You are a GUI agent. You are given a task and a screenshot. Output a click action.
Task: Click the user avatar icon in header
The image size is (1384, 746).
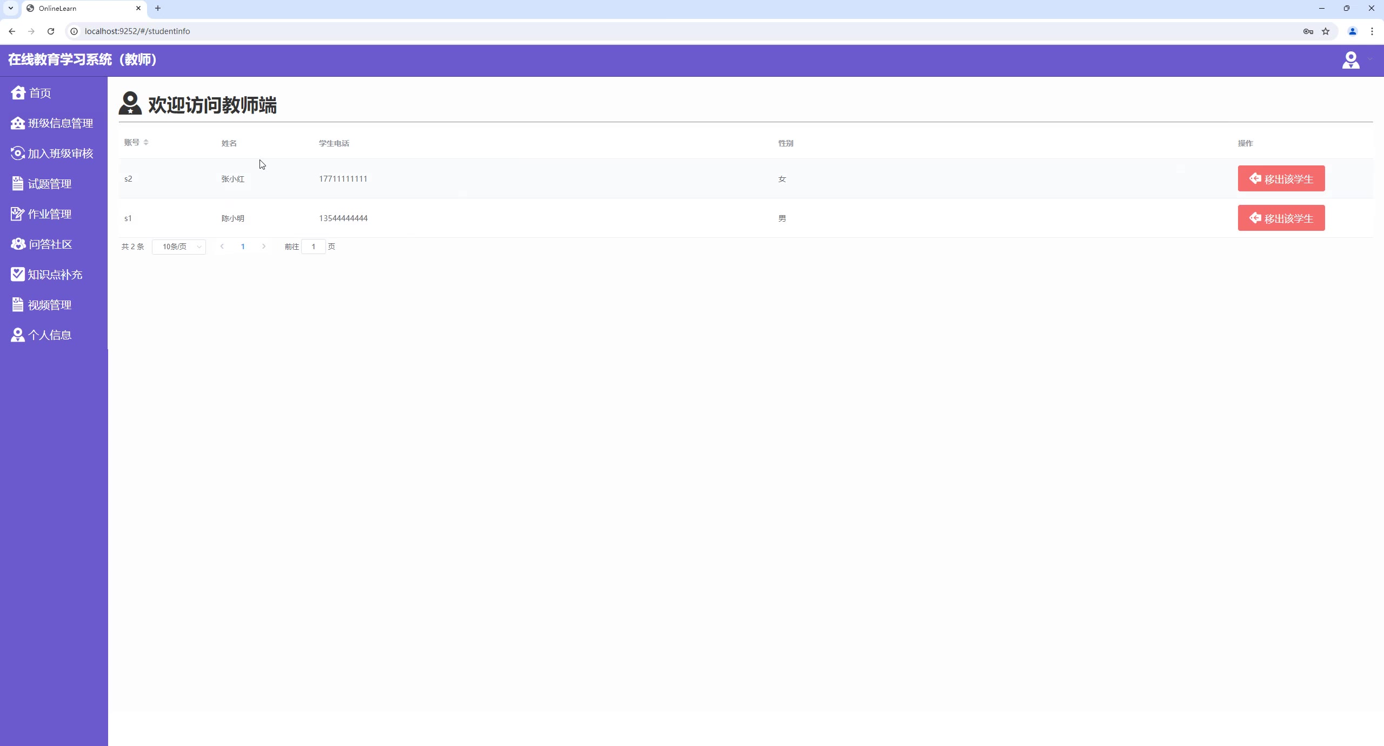coord(1350,60)
